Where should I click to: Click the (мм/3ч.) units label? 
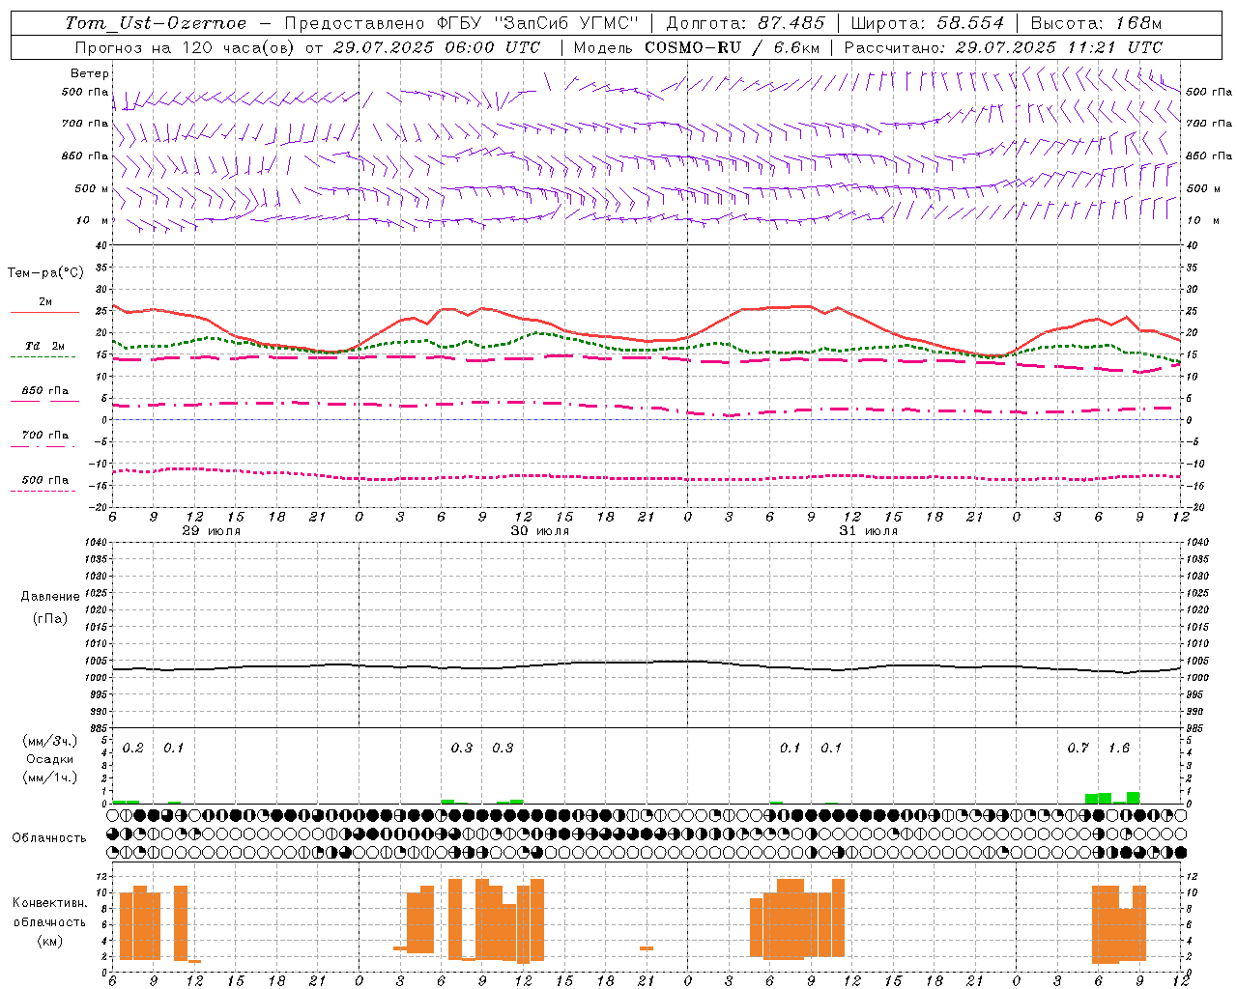(50, 741)
